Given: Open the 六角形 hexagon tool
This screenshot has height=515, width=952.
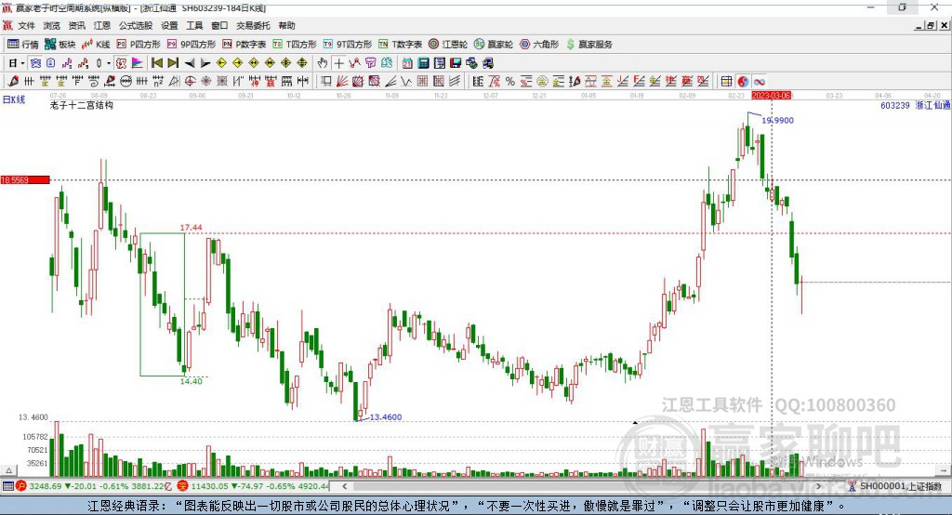Looking at the screenshot, I should pos(539,45).
